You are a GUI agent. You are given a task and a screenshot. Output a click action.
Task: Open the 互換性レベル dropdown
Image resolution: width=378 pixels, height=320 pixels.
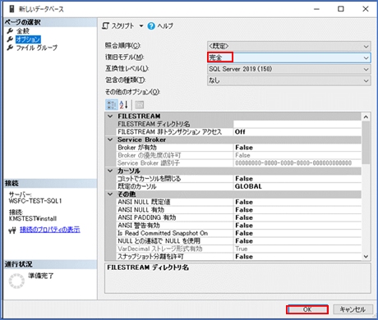pyautogui.click(x=289, y=69)
